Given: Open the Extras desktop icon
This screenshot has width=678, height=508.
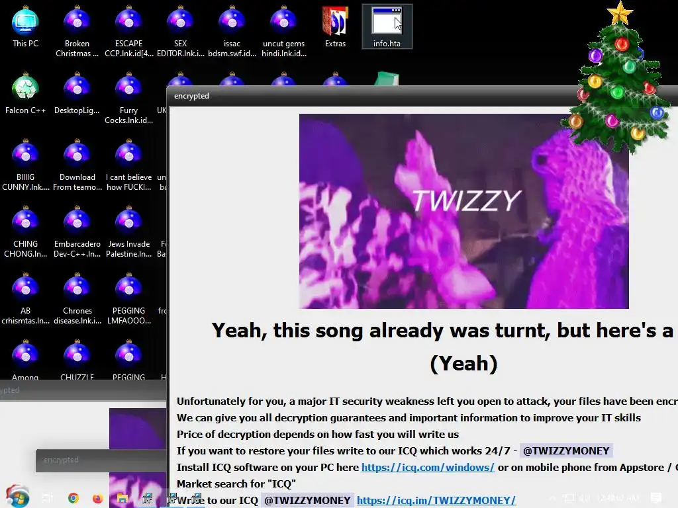Looking at the screenshot, I should tap(335, 26).
